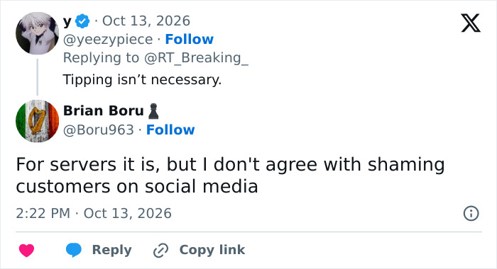Image resolution: width=497 pixels, height=269 pixels.
Task: Open the Irish harp flag avatar
Action: (x=38, y=121)
